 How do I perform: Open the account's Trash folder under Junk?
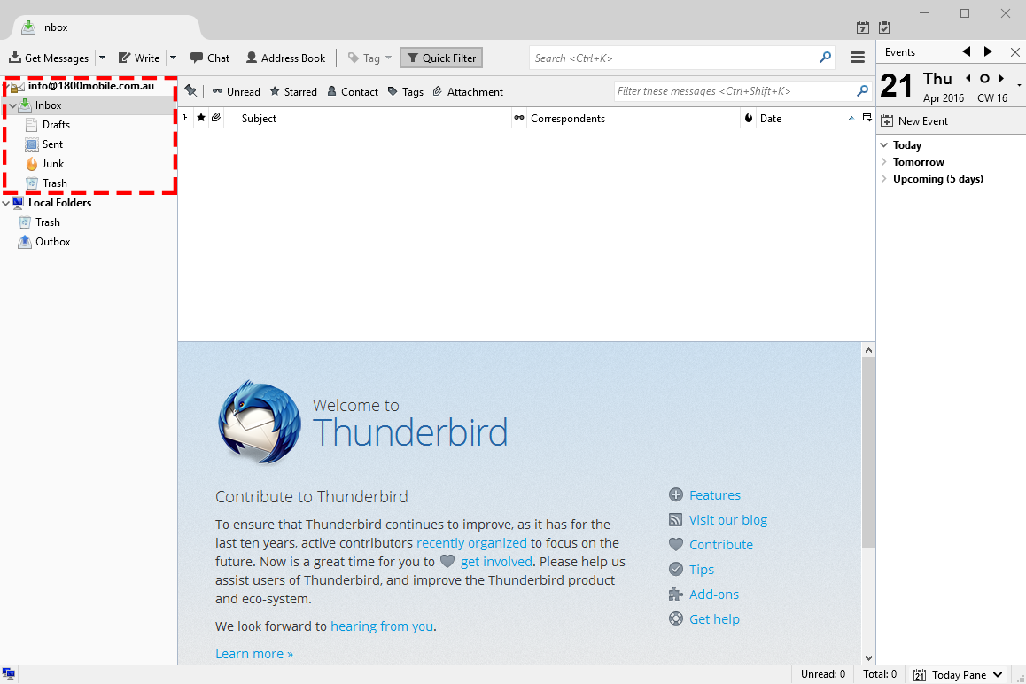(55, 184)
